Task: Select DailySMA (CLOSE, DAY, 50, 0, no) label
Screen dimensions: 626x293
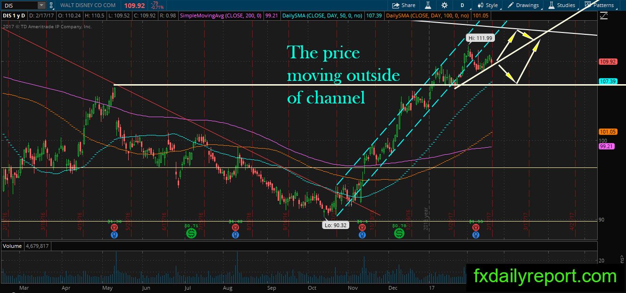Action: pos(322,16)
